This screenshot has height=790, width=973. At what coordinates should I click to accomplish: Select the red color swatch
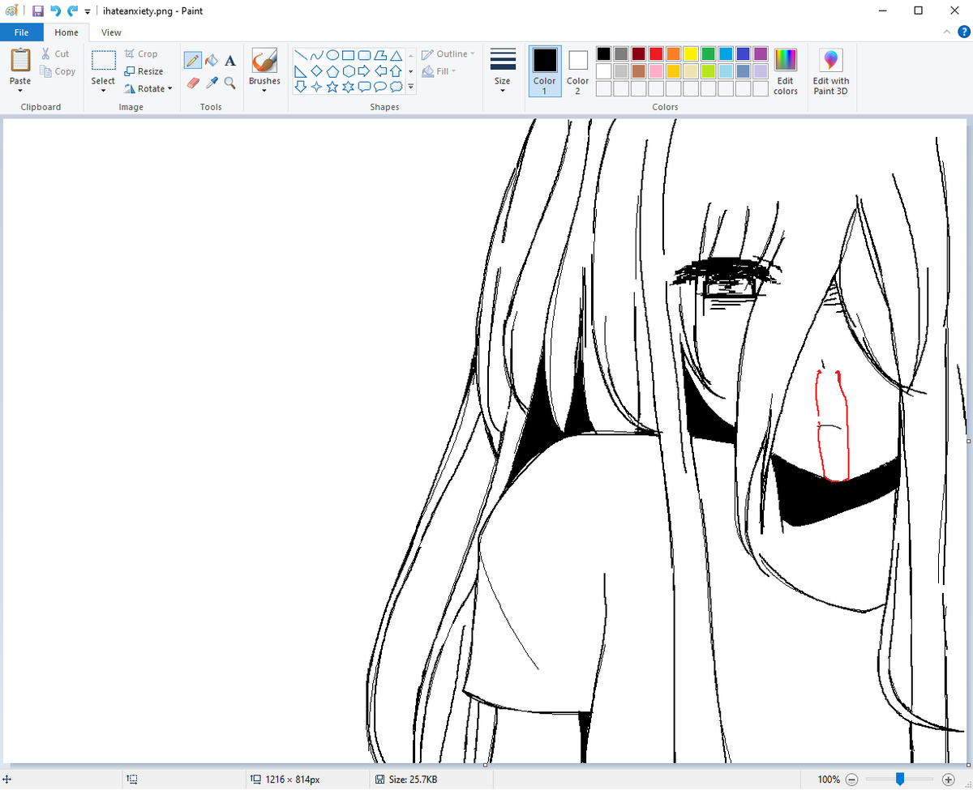point(655,53)
